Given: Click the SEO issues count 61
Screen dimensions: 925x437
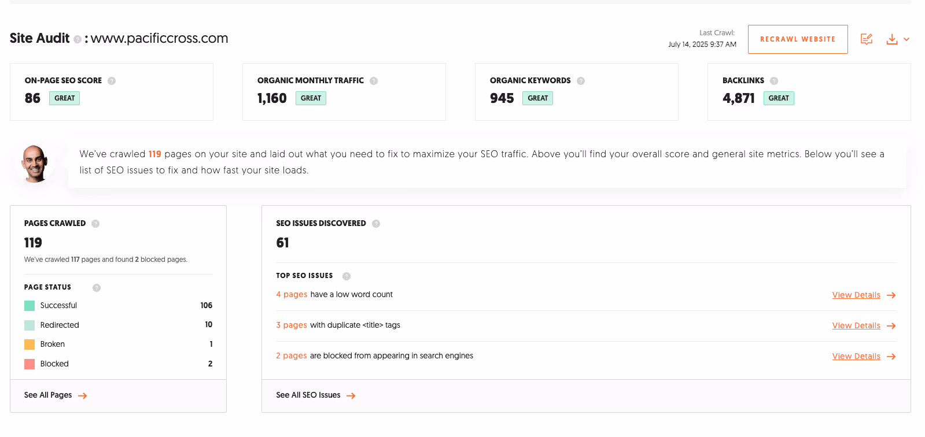Looking at the screenshot, I should tap(283, 243).
